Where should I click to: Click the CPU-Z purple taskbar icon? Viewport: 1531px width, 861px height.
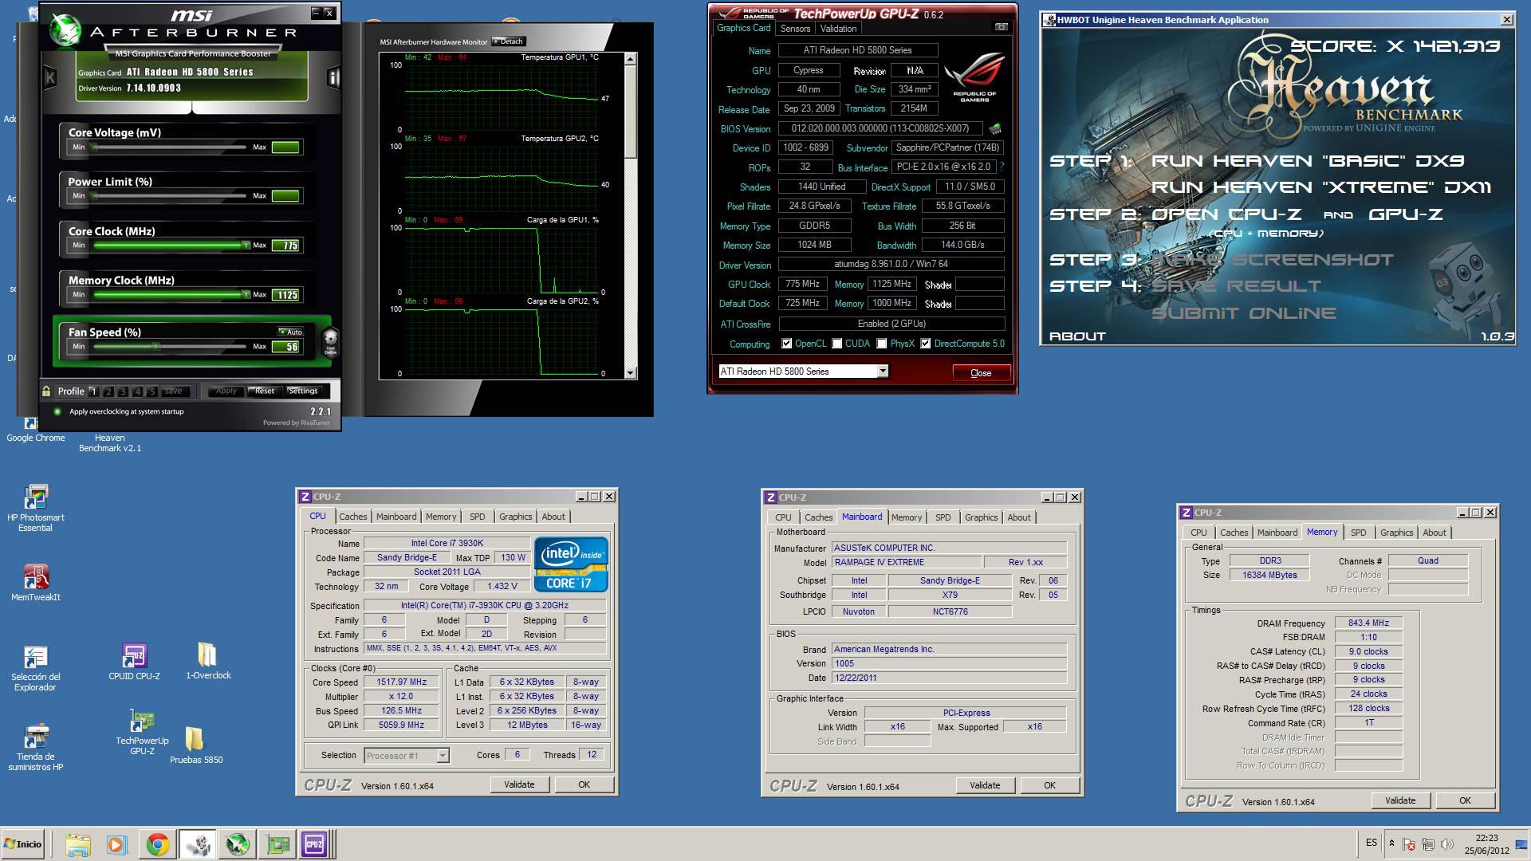pyautogui.click(x=314, y=844)
